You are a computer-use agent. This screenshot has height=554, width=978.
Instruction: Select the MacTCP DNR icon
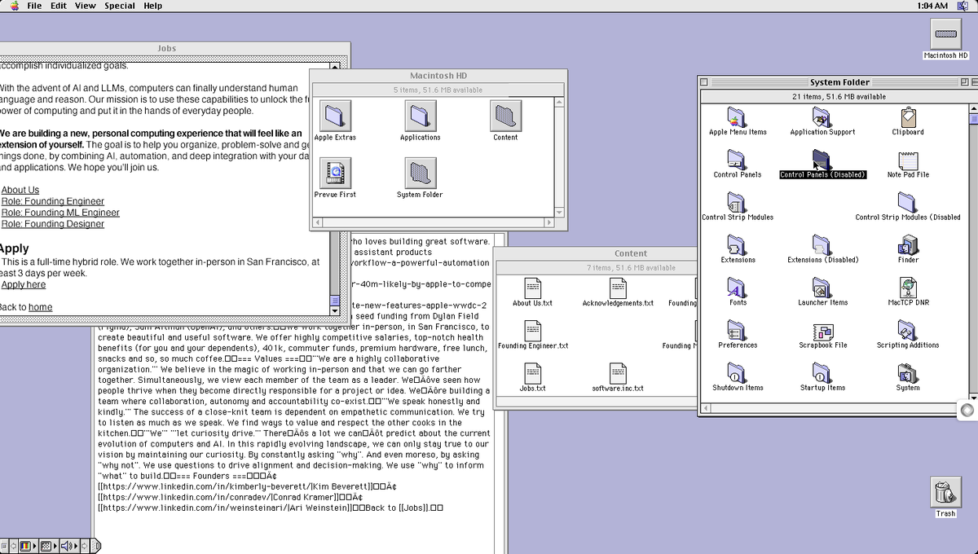coord(908,286)
